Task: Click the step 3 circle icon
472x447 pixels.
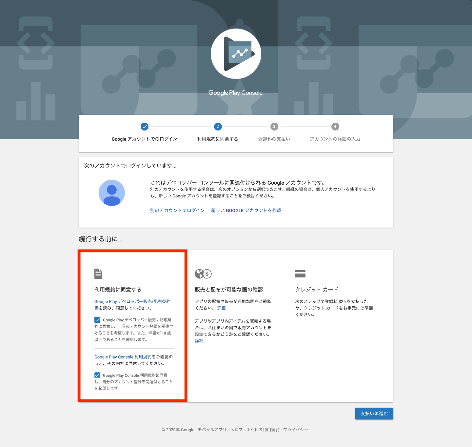Action: (x=274, y=127)
